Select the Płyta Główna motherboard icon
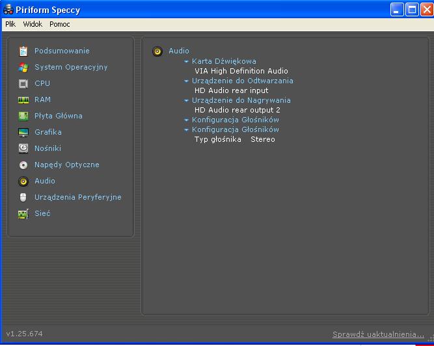The height and width of the screenshot is (346, 434). tap(23, 116)
